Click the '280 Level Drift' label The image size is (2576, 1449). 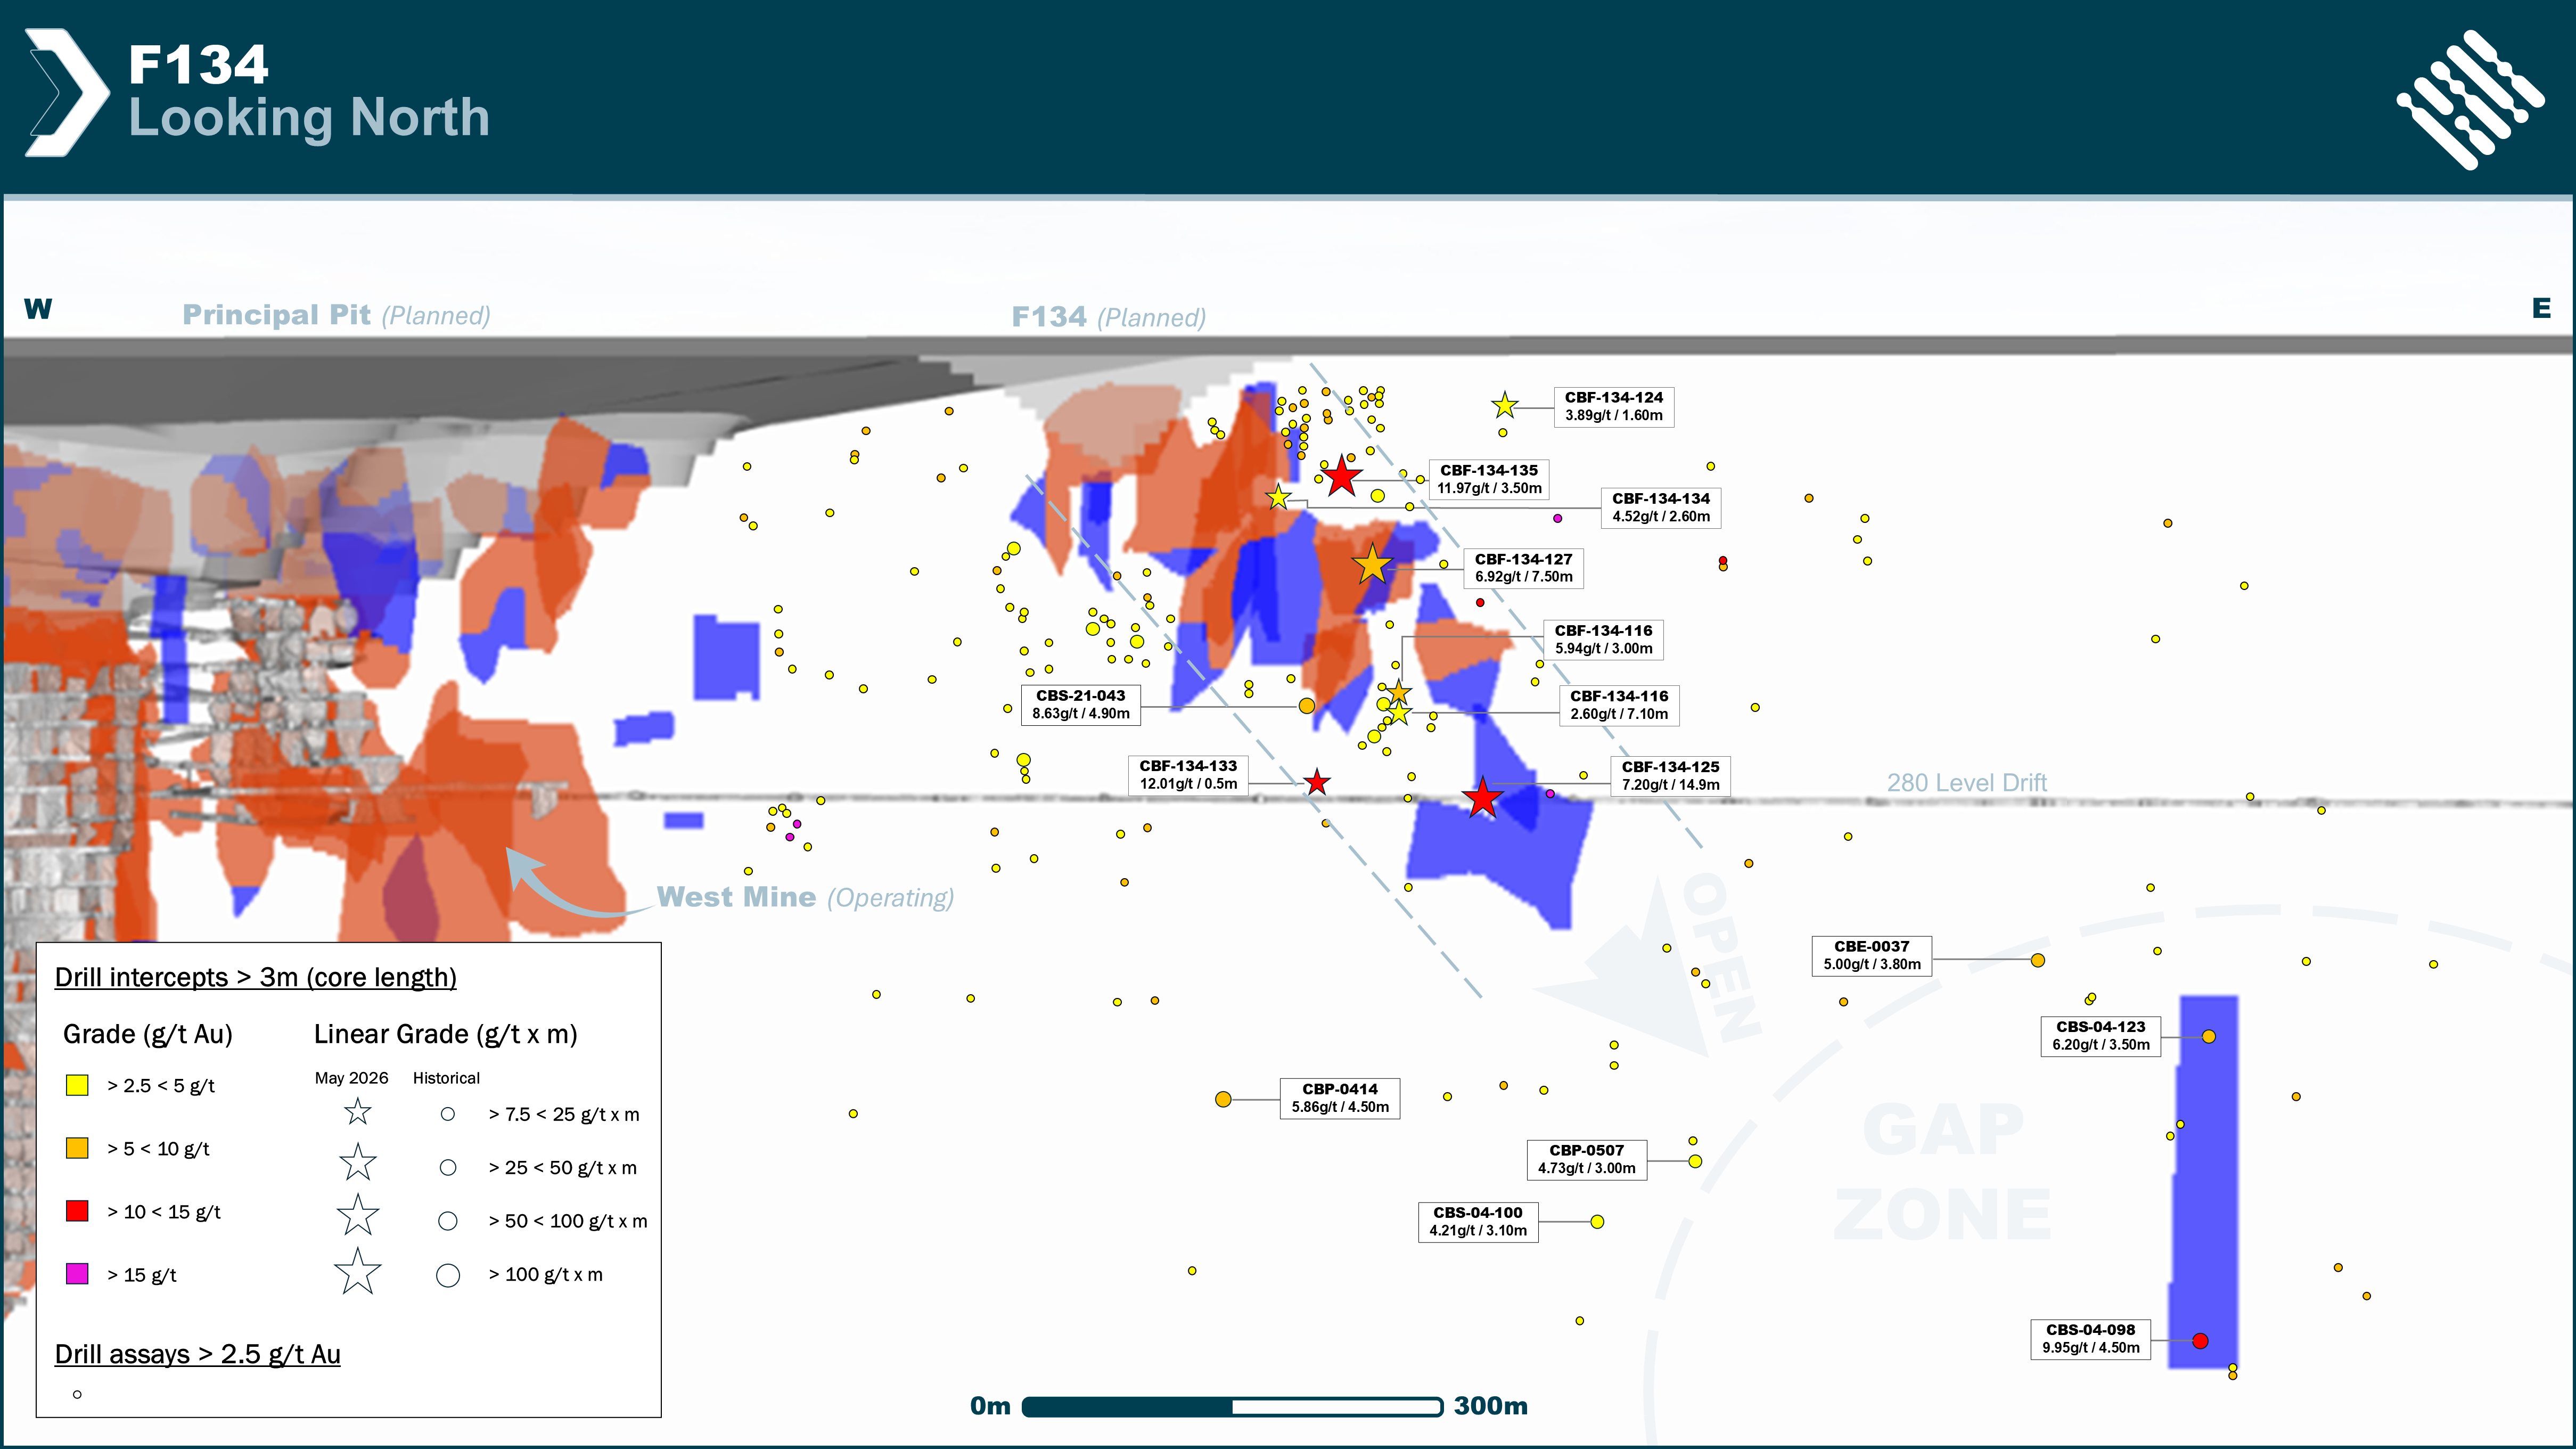pyautogui.click(x=1967, y=783)
